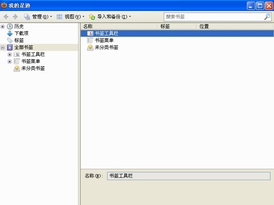
Task: Click the 书签菜单 row icon in list
Action: tap(90, 40)
